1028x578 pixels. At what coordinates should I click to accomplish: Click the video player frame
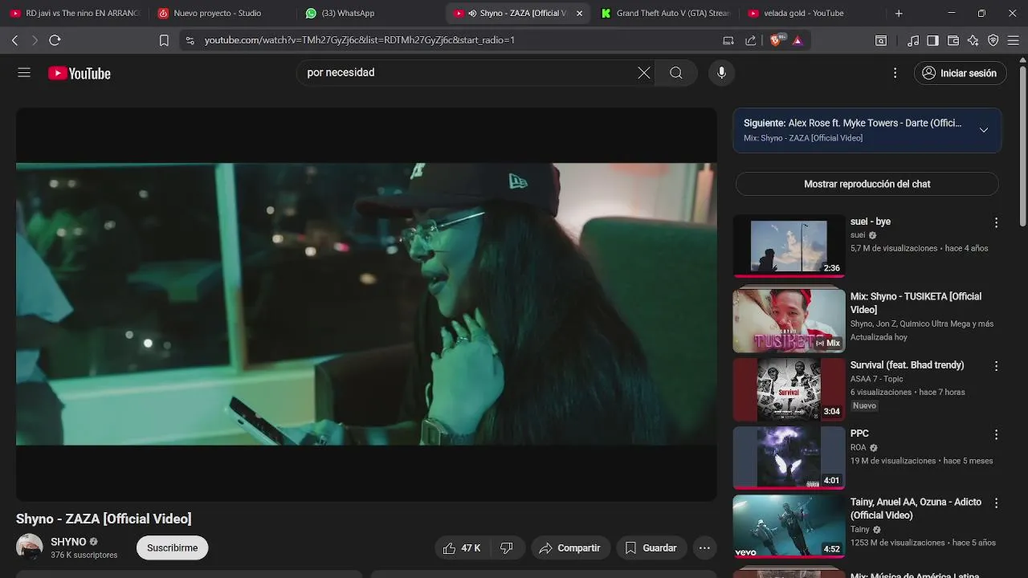[x=366, y=304]
